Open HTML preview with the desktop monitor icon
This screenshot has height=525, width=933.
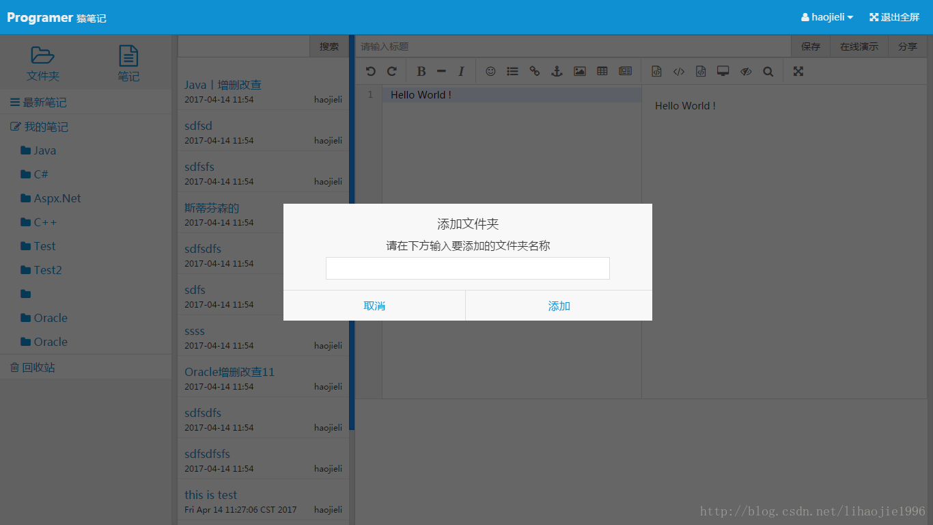coord(723,71)
